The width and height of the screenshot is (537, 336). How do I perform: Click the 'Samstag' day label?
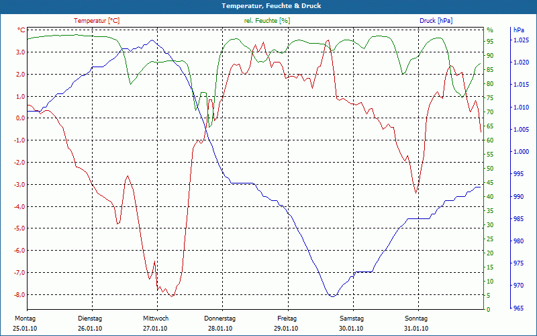(352, 319)
